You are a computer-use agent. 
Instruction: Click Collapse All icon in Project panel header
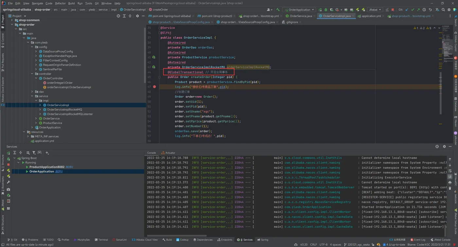point(130,16)
